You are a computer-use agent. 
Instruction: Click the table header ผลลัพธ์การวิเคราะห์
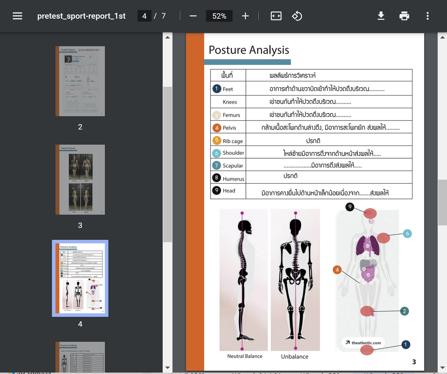tap(292, 75)
